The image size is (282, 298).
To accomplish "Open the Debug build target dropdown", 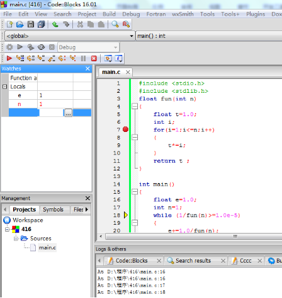I will click(115, 47).
